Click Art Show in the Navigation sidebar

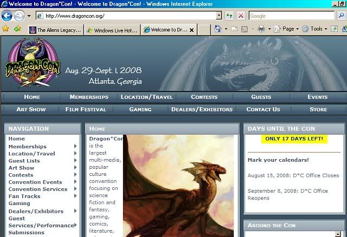[x=21, y=168]
